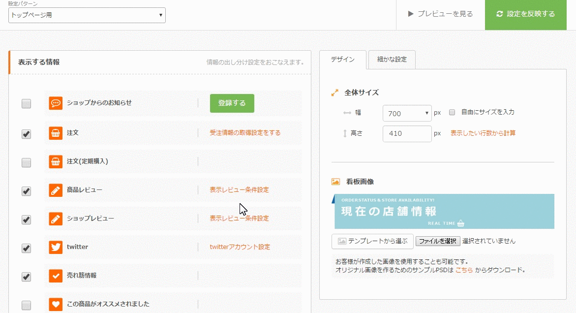Open the 幅 width dropdown showing 700
Image resolution: width=576 pixels, height=313 pixels.
[x=407, y=114]
